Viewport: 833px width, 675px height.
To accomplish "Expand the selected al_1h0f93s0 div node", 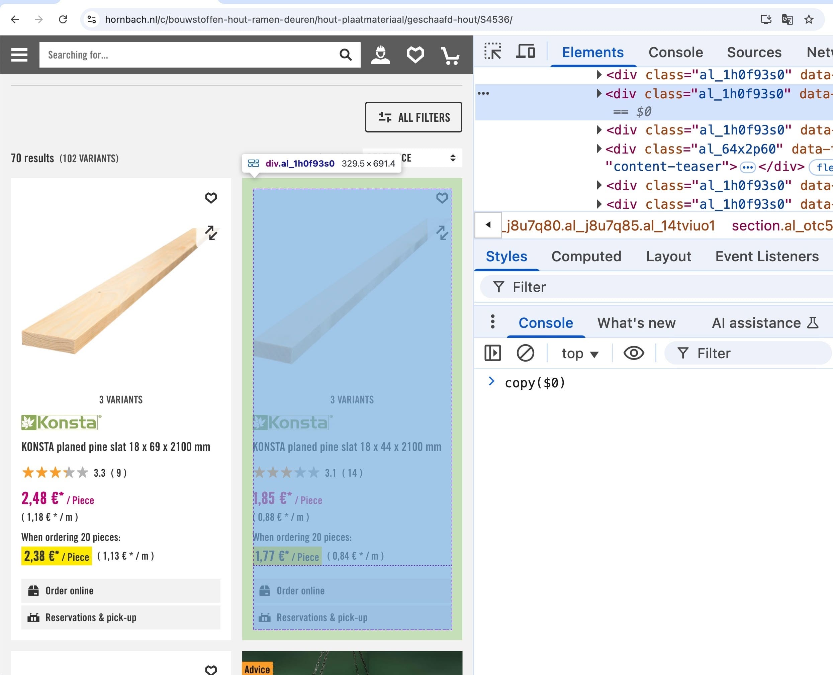I will pyautogui.click(x=599, y=93).
